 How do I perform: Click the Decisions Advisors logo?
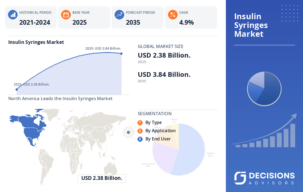click(x=264, y=178)
